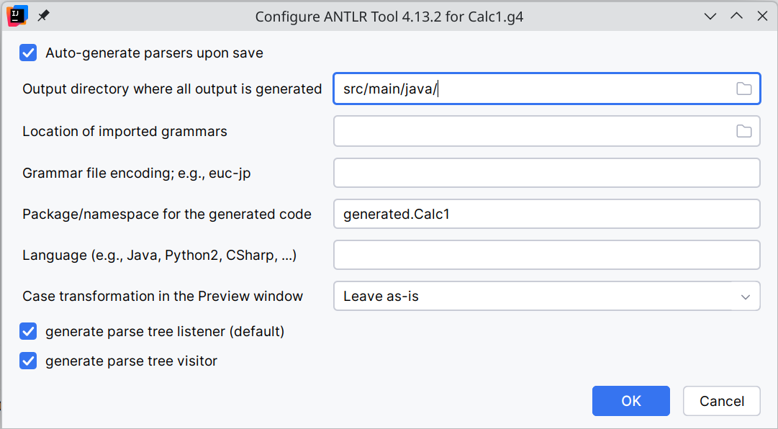This screenshot has width=778, height=429.
Task: Confirm settings with the OK button
Action: click(x=630, y=401)
